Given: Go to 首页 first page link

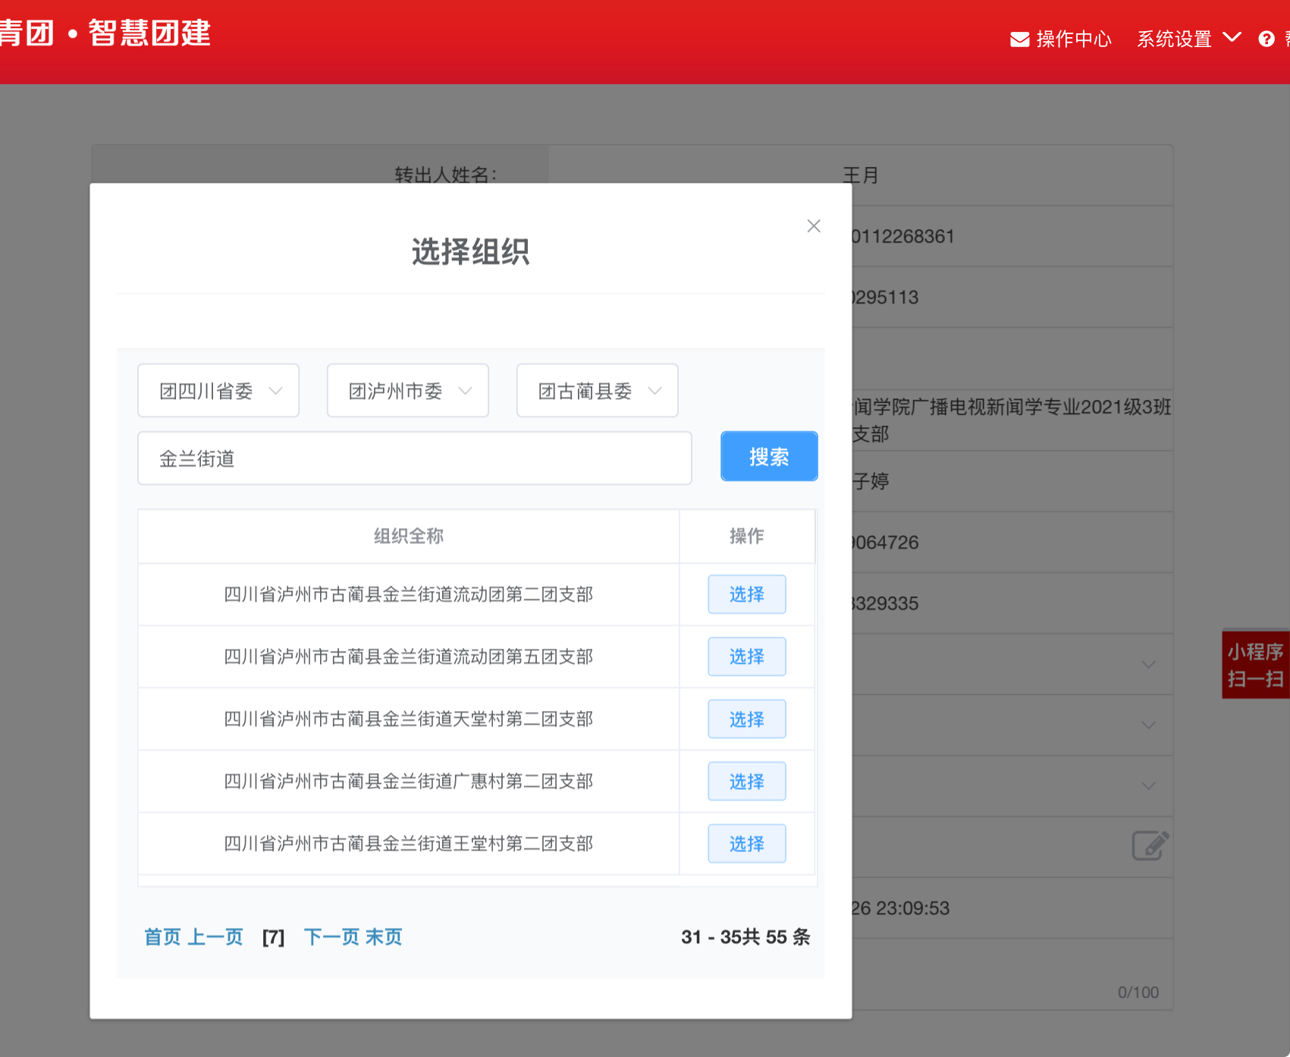Looking at the screenshot, I should (162, 937).
